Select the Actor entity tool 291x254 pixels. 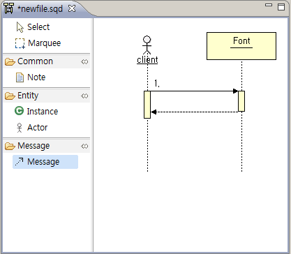(32, 128)
